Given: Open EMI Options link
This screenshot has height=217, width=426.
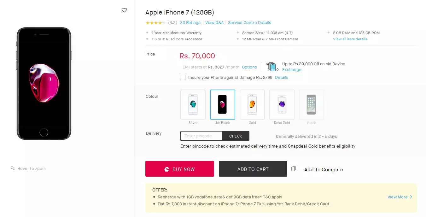Looking at the screenshot, I should point(249,67).
